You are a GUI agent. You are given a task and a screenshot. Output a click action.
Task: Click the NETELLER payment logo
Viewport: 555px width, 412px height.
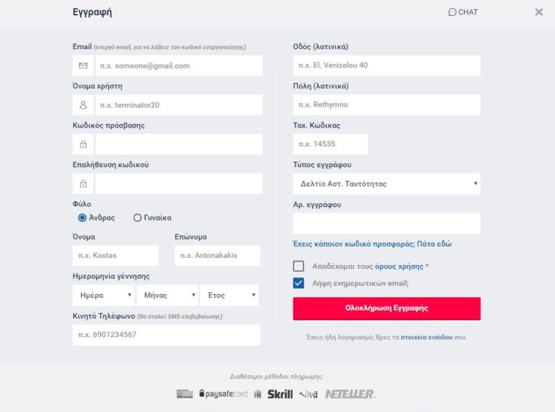pos(350,394)
